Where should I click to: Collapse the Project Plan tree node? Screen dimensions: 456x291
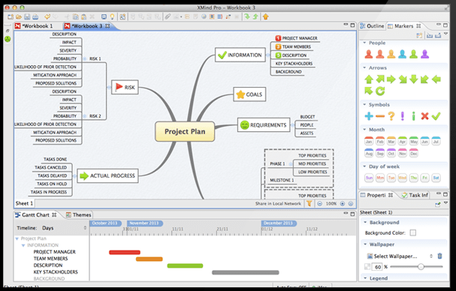click(x=17, y=238)
